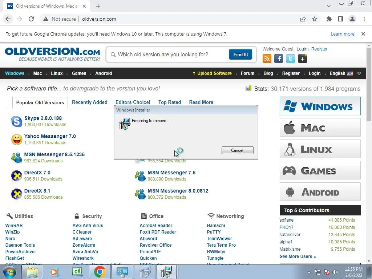Switch to the Top Rated tab

coord(170,102)
